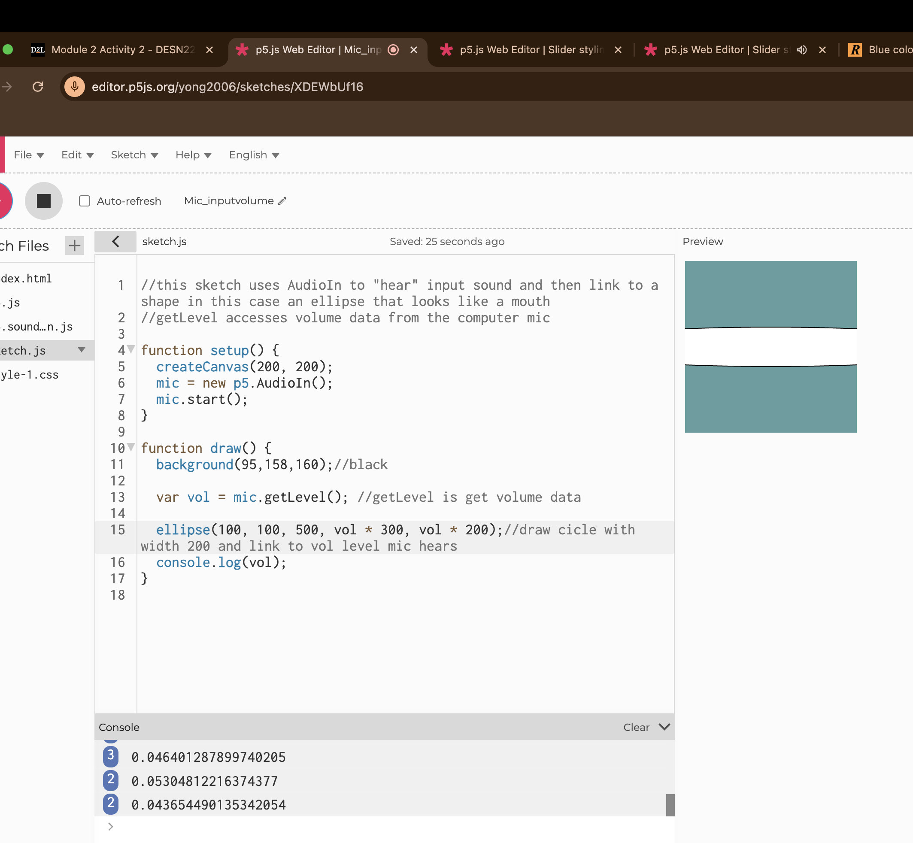Image resolution: width=913 pixels, height=843 pixels.
Task: Open the index.html file
Action: coord(26,278)
